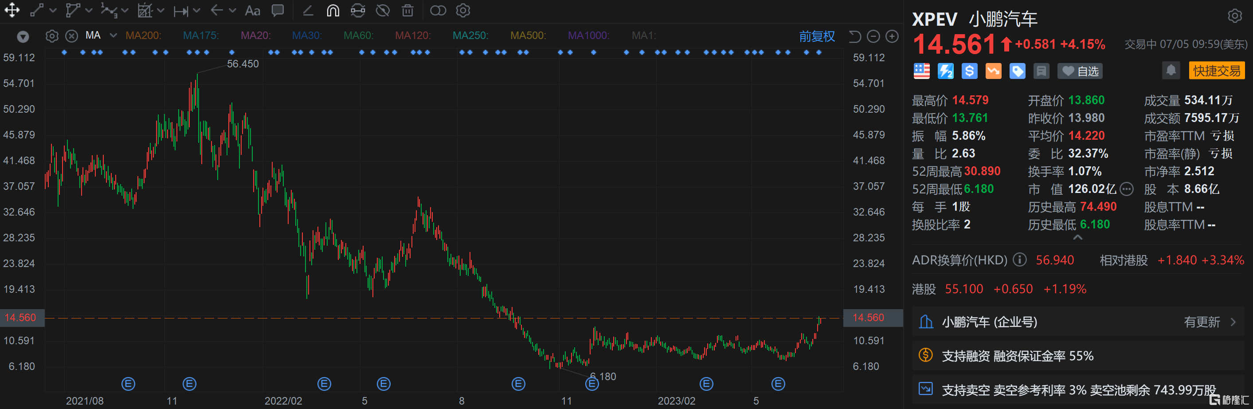Screen dimensions: 1253x409
Task: Click the MA1000 legend label
Action: pos(588,35)
